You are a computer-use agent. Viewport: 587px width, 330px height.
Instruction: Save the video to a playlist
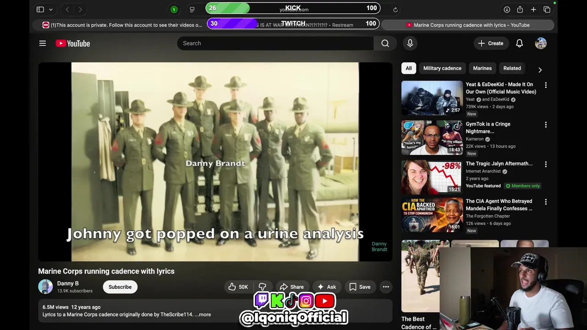point(360,287)
